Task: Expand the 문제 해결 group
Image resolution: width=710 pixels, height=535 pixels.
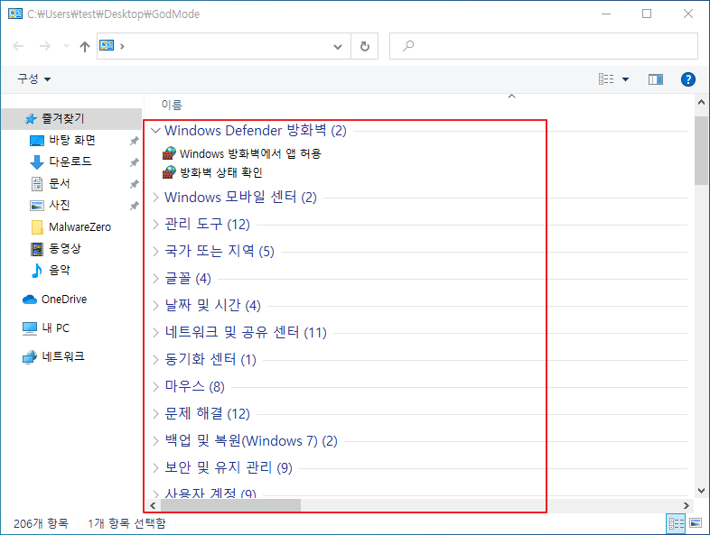Action: click(x=155, y=414)
